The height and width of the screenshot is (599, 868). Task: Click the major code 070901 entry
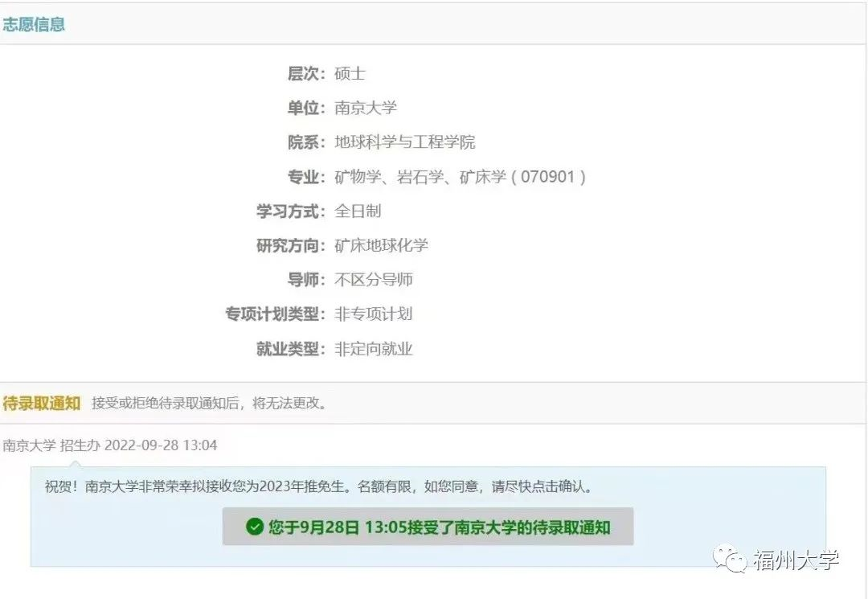(548, 177)
